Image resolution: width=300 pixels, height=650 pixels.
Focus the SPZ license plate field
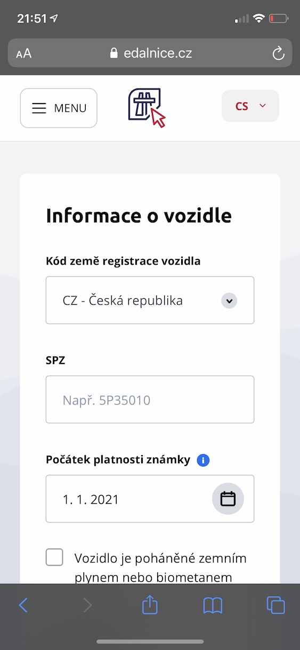pos(150,400)
